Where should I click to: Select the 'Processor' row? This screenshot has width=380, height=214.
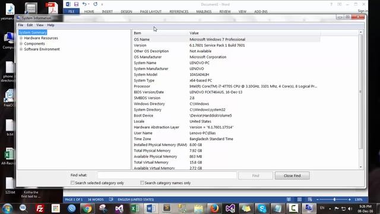click(x=226, y=86)
